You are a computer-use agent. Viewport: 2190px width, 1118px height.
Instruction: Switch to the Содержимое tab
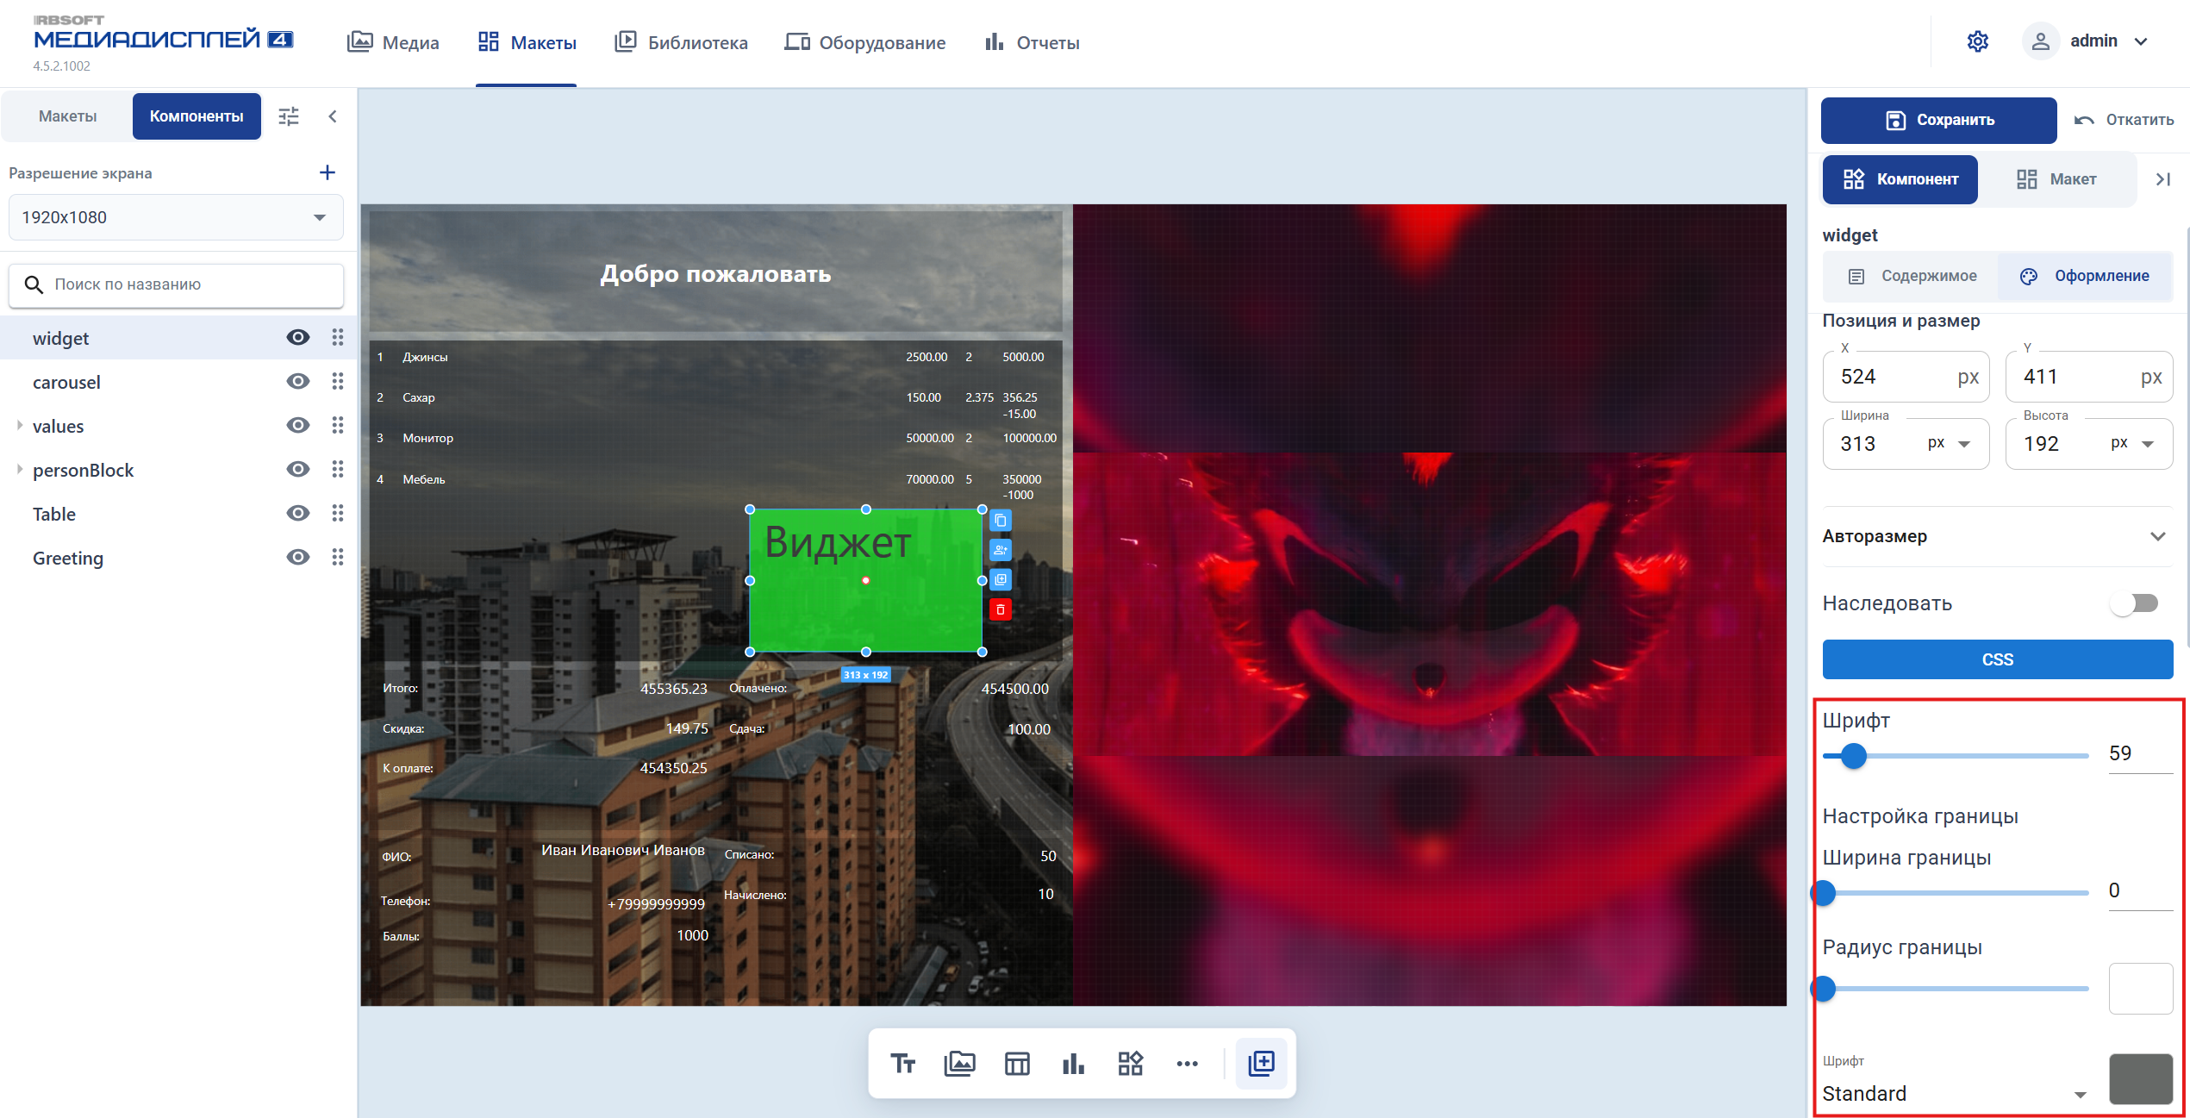tap(1912, 276)
